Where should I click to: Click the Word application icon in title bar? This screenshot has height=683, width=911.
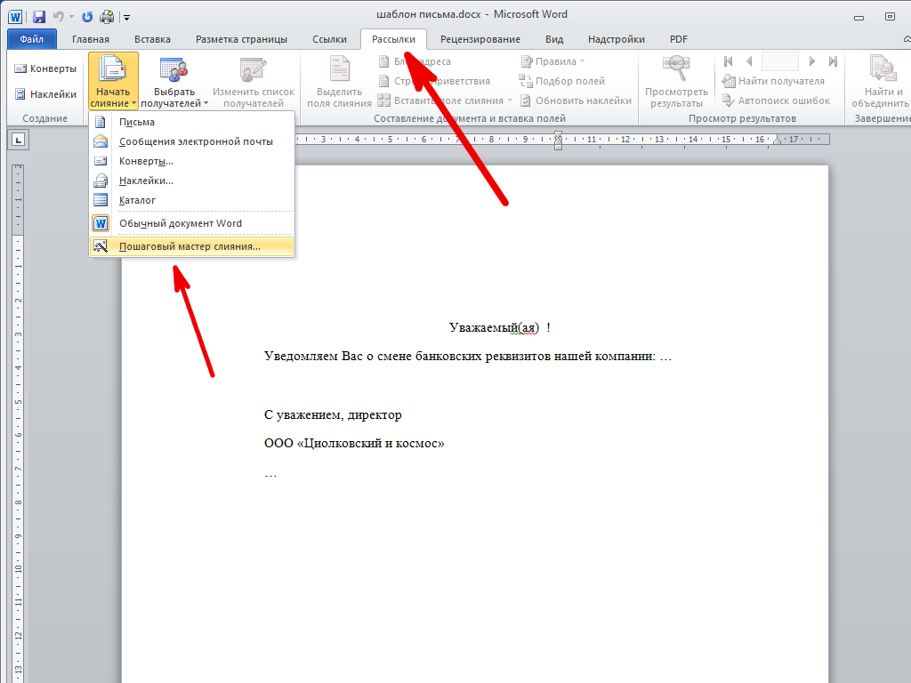click(15, 17)
